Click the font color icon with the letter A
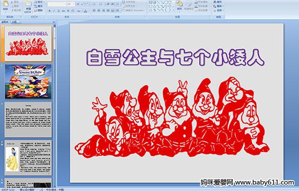Viewport: 299px width, 191px height. pyautogui.click(x=85, y=11)
